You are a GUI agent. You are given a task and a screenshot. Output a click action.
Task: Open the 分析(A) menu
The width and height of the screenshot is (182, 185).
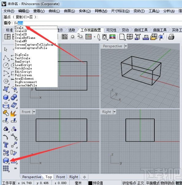pos(169,11)
